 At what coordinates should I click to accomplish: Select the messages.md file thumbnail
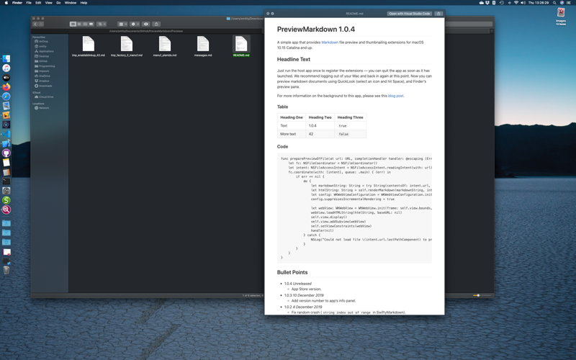203,45
